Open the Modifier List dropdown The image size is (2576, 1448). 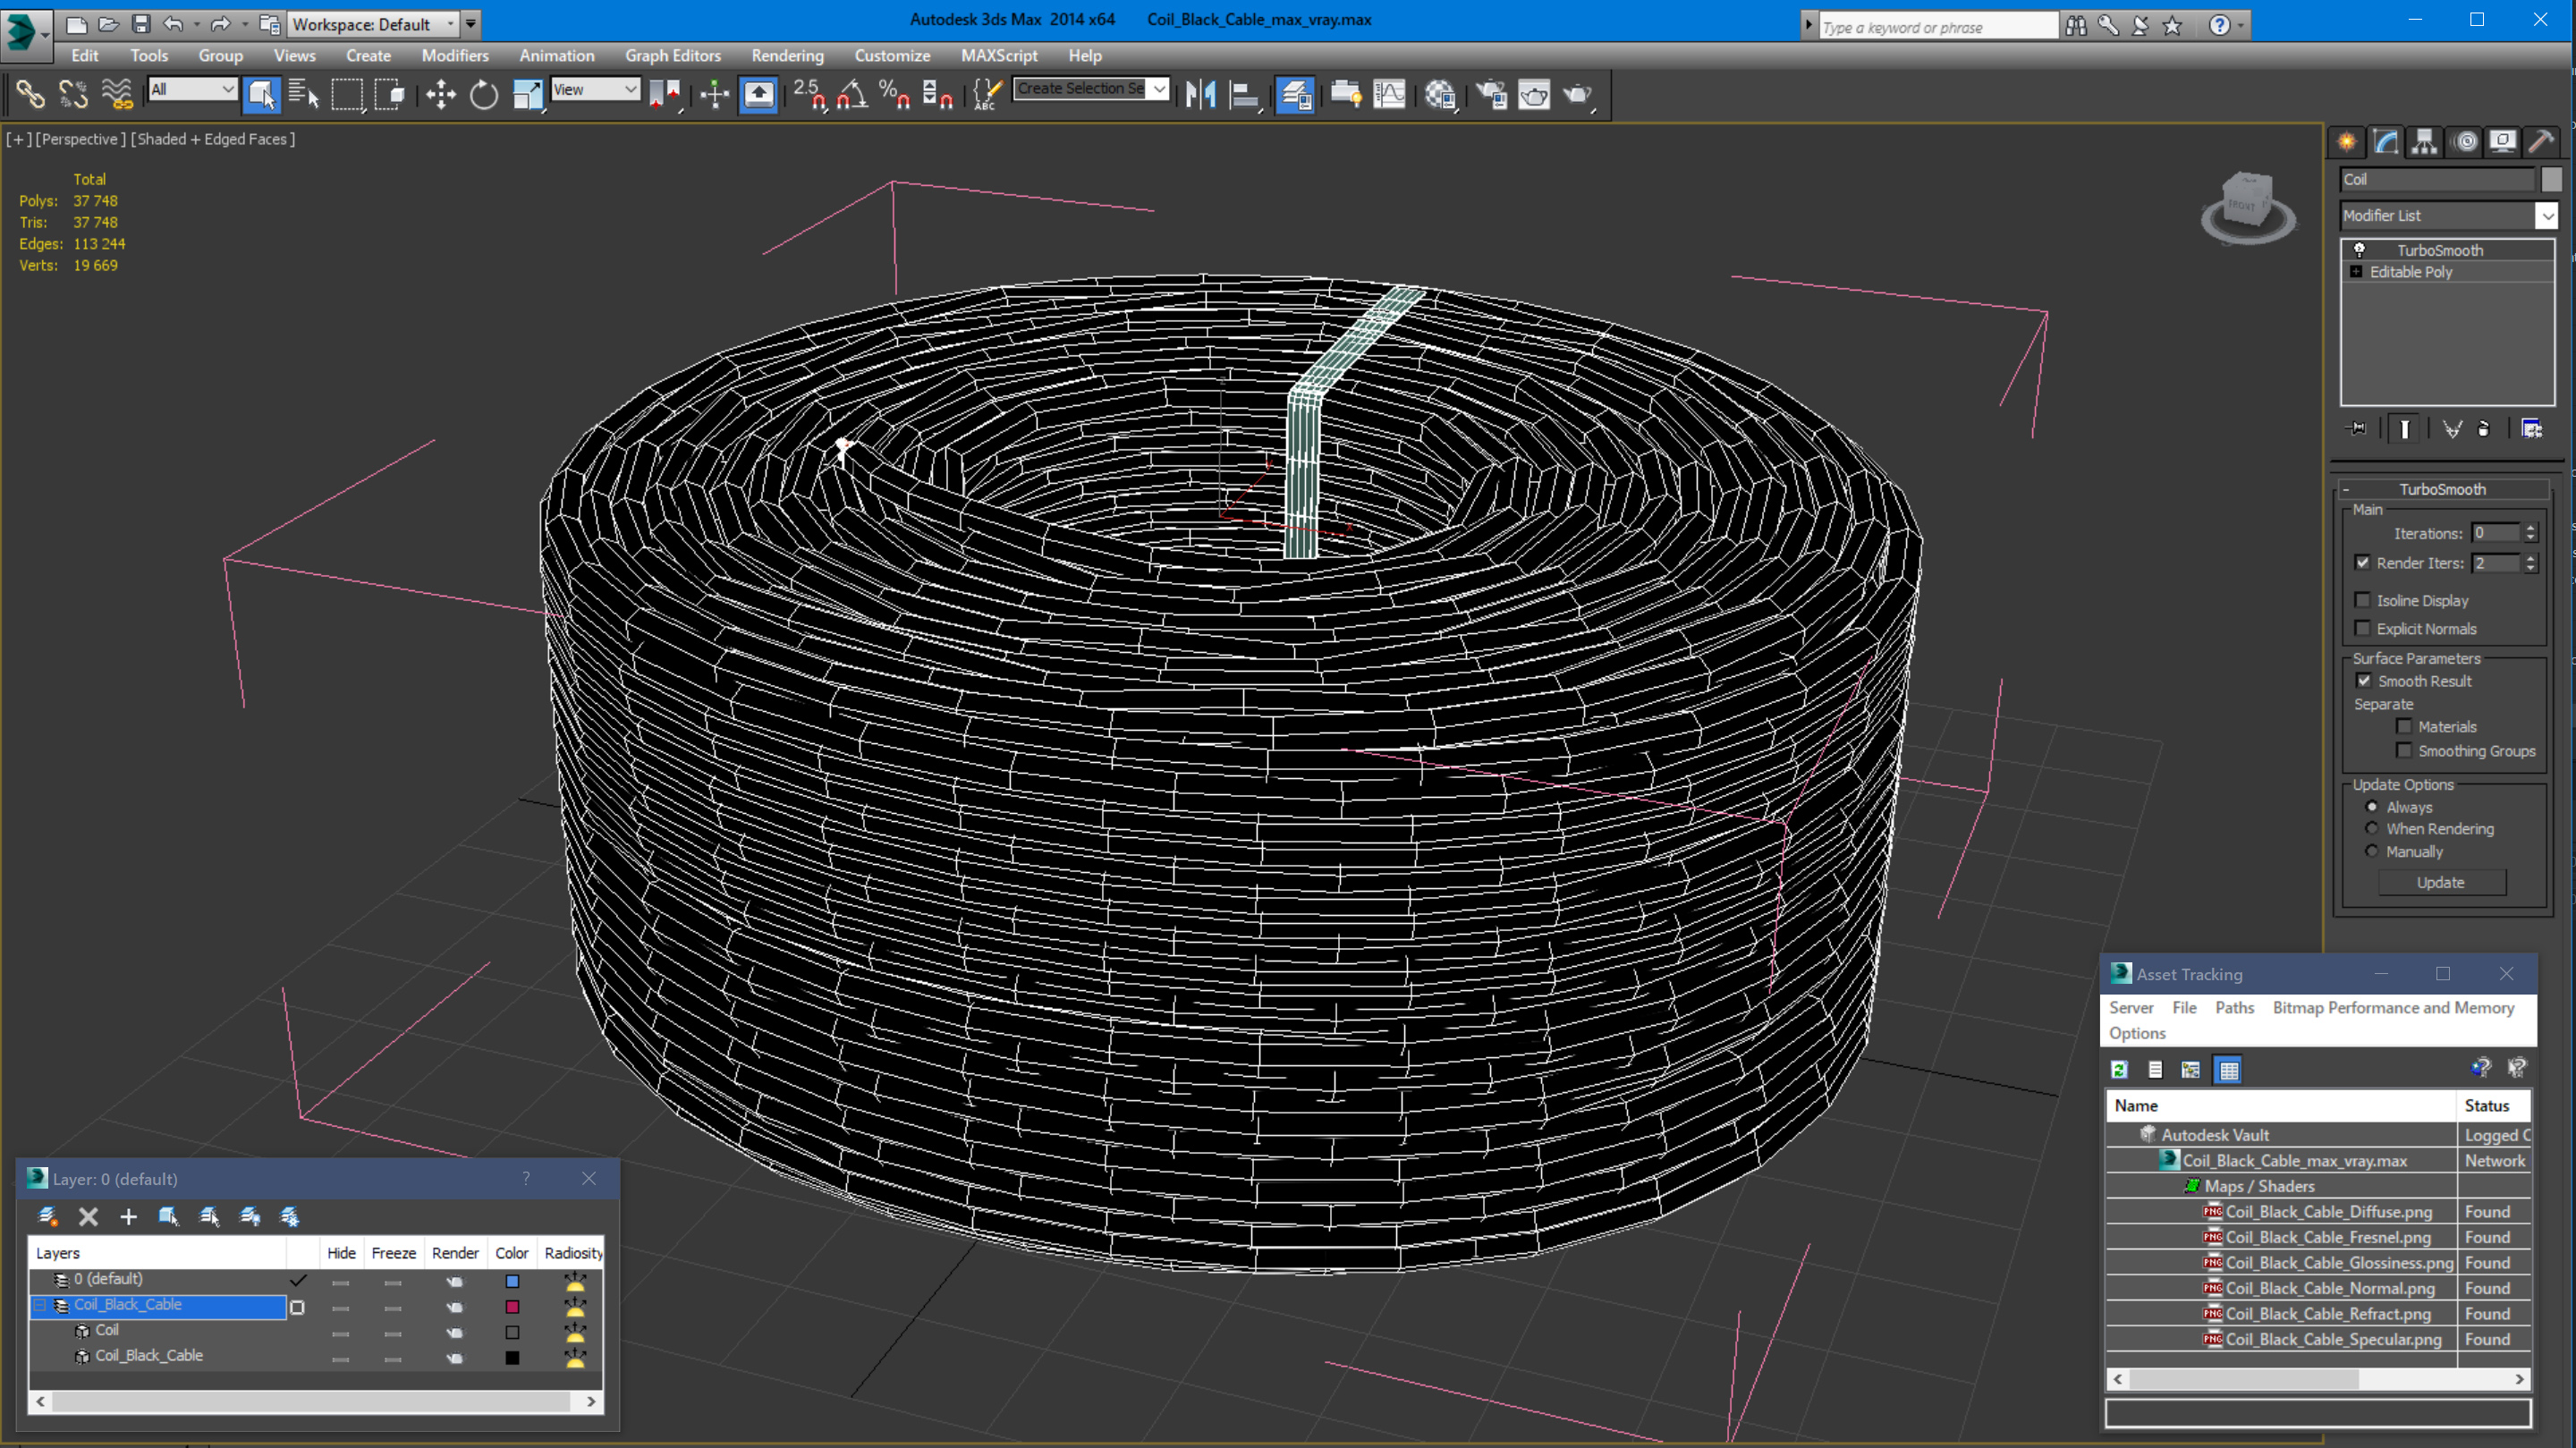2547,215
